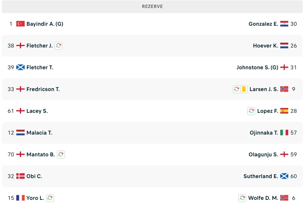Screen dimensions: 306x214
Task: Click yellow card icon beside Larsen J. S.
Action: click(x=244, y=89)
